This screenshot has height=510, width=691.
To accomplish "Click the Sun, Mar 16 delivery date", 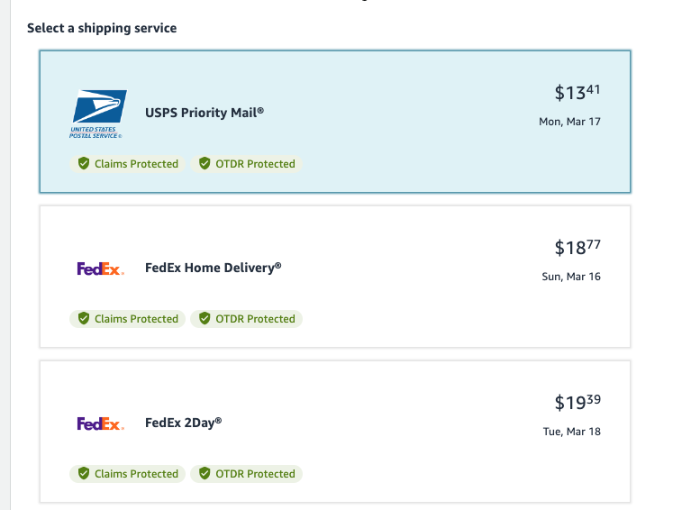I will (x=571, y=277).
